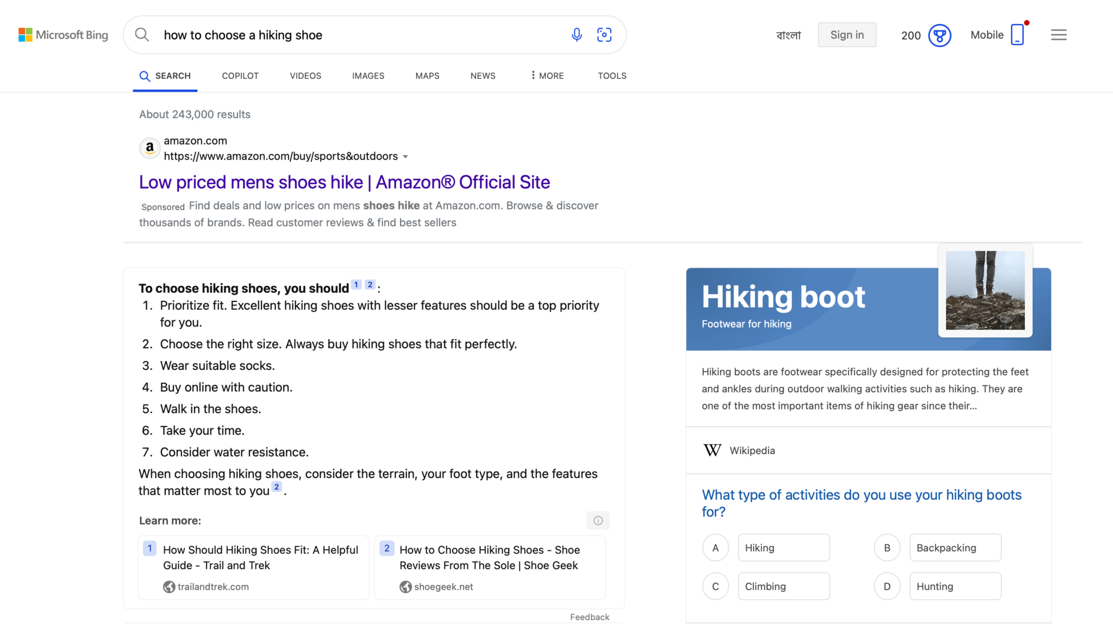The width and height of the screenshot is (1113, 624).
Task: Open the trailandtrek.com hiking guide link
Action: 260,557
